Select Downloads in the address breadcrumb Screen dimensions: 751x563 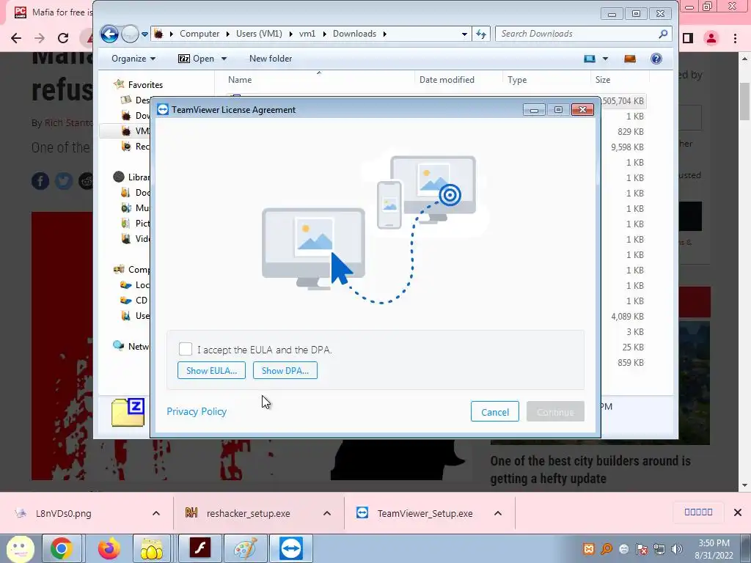tap(354, 34)
